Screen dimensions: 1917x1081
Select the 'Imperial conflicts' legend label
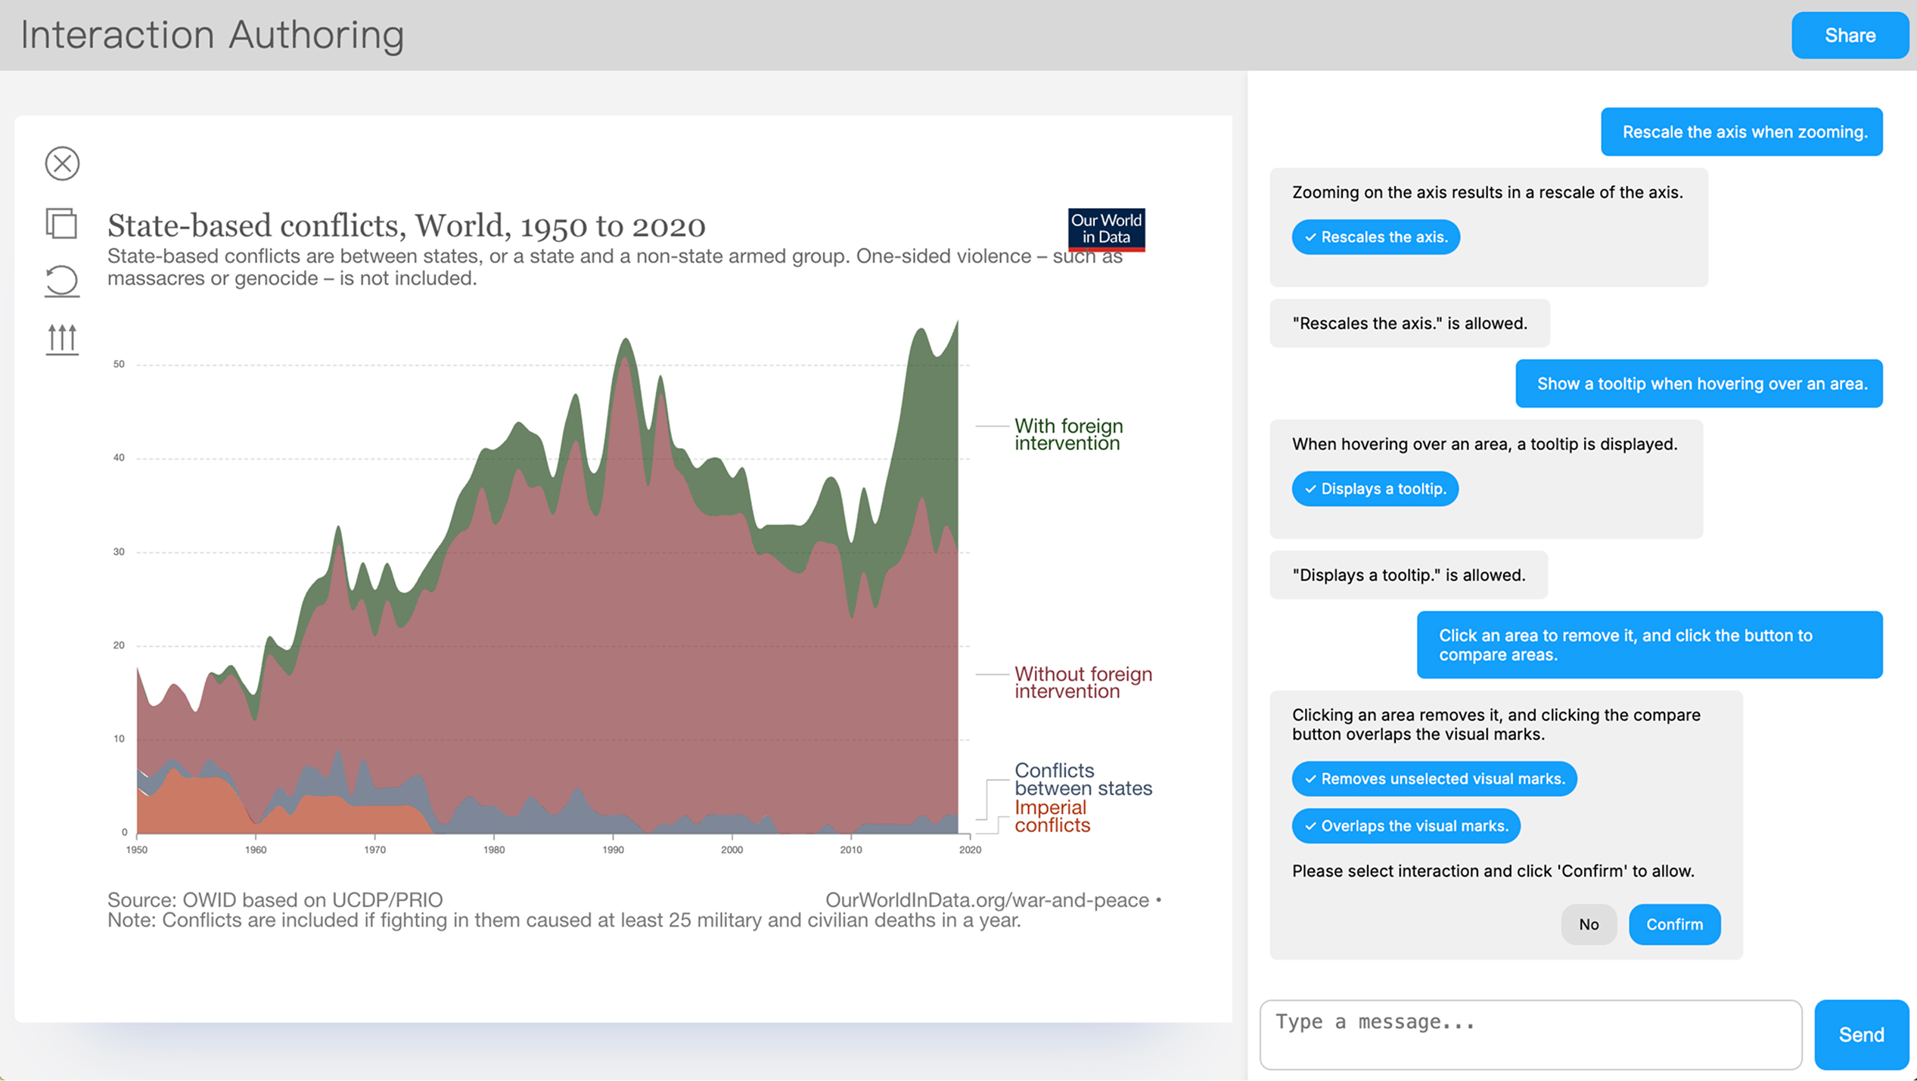pyautogui.click(x=1052, y=816)
